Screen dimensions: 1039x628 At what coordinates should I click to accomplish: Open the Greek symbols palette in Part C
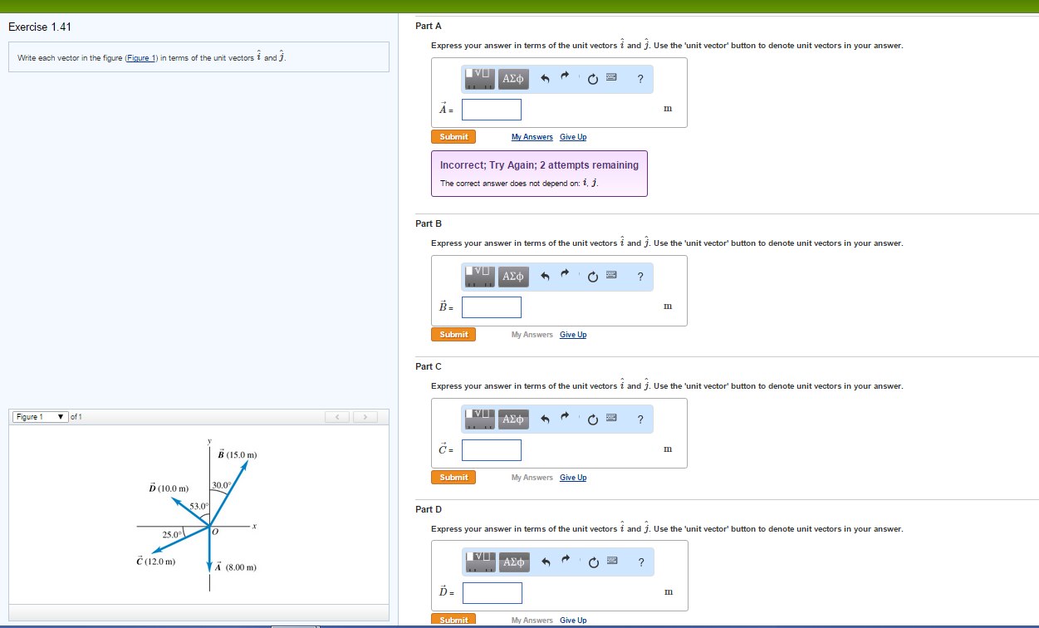(x=513, y=419)
